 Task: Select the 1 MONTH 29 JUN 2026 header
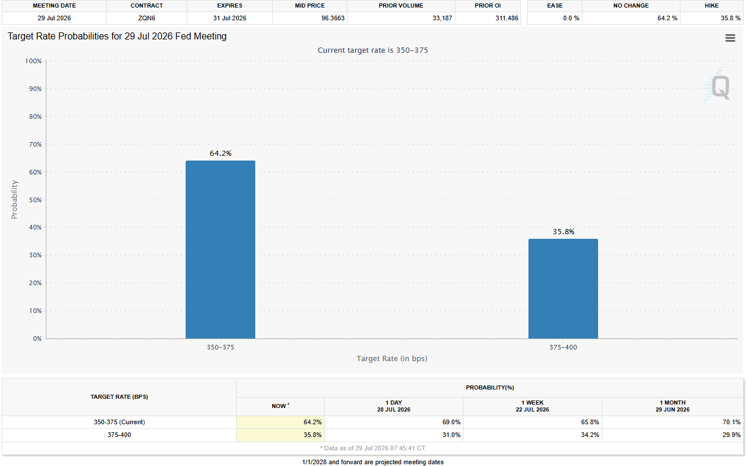point(672,406)
